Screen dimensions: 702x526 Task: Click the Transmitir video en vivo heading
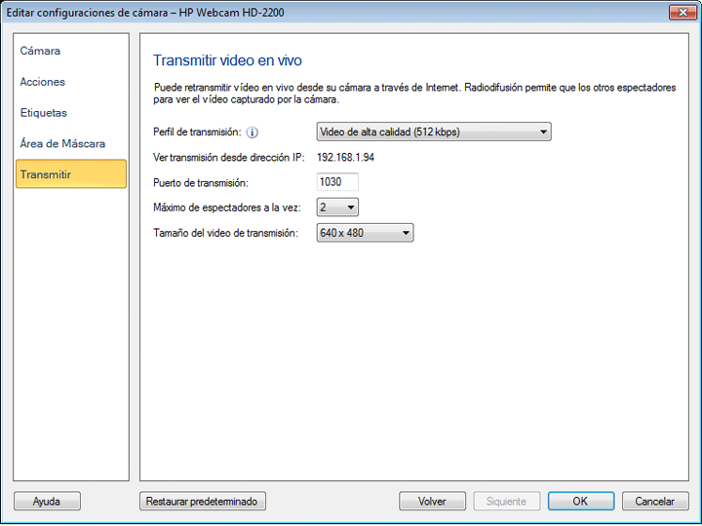click(234, 60)
